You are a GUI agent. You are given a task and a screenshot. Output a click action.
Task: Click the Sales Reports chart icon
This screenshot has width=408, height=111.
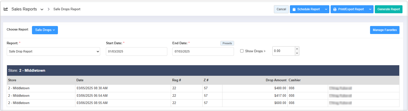coord(6,9)
